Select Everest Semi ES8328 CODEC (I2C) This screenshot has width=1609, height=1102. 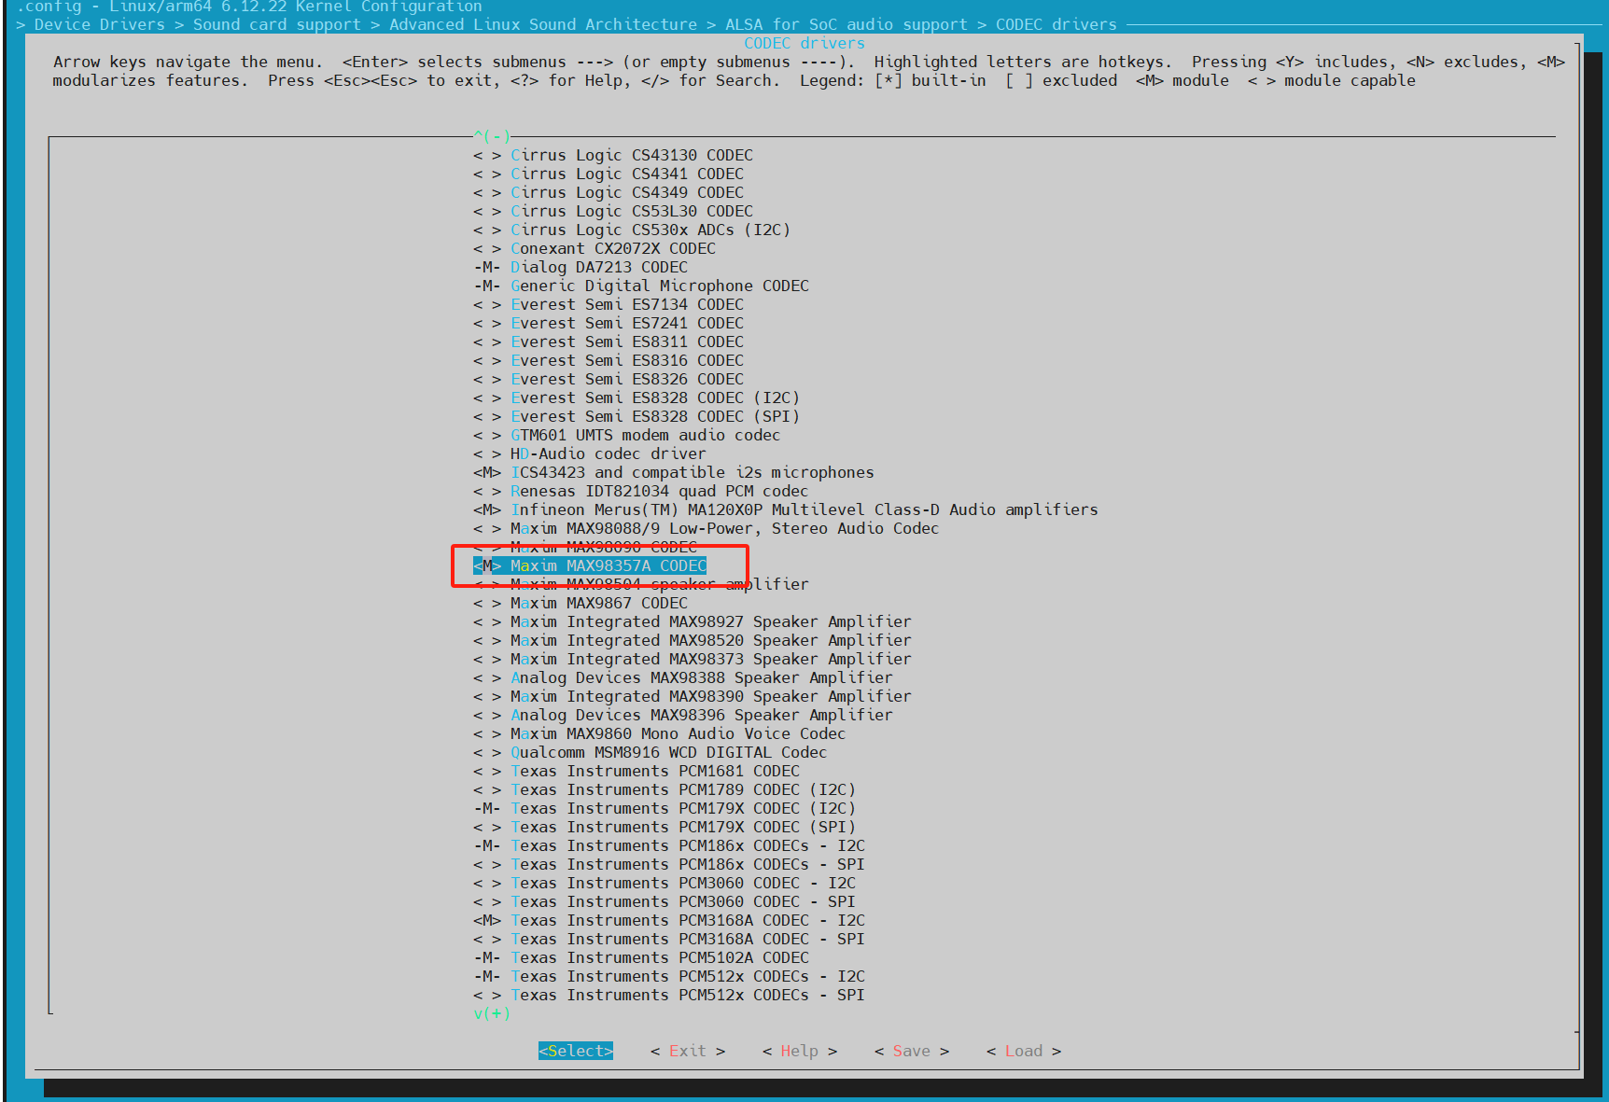point(637,398)
